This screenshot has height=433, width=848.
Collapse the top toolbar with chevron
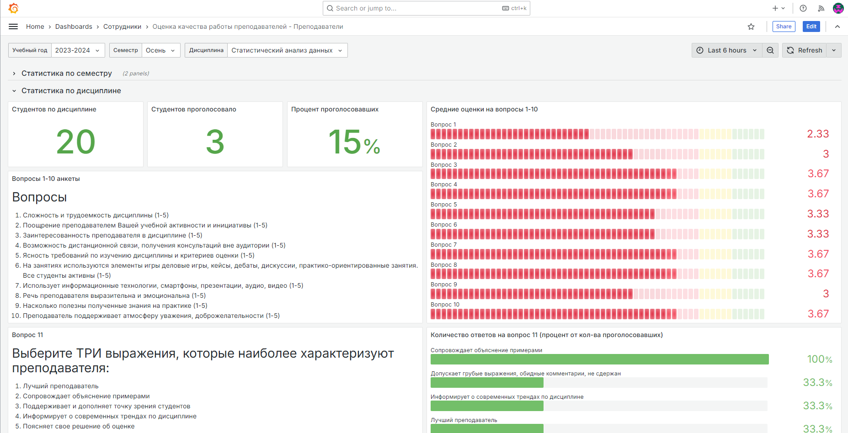coord(837,26)
